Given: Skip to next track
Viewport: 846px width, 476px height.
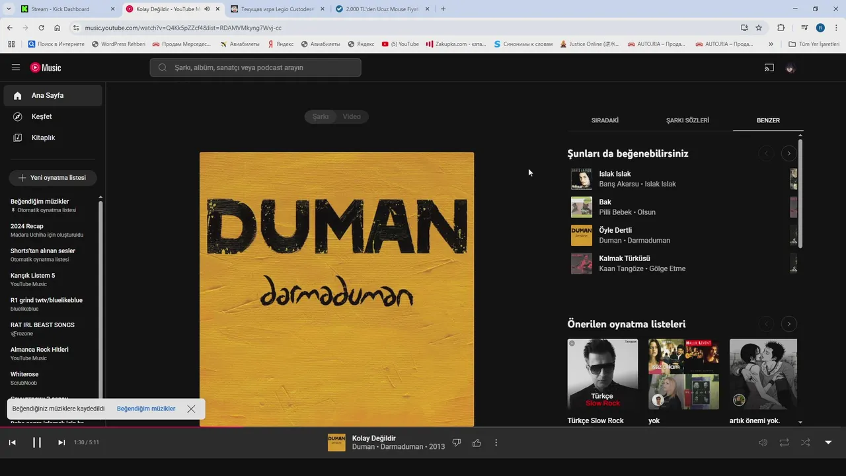Looking at the screenshot, I should (x=61, y=442).
